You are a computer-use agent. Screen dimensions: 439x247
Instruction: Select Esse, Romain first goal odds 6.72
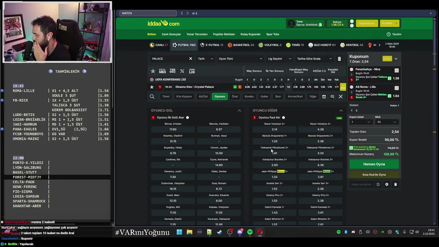219,189
